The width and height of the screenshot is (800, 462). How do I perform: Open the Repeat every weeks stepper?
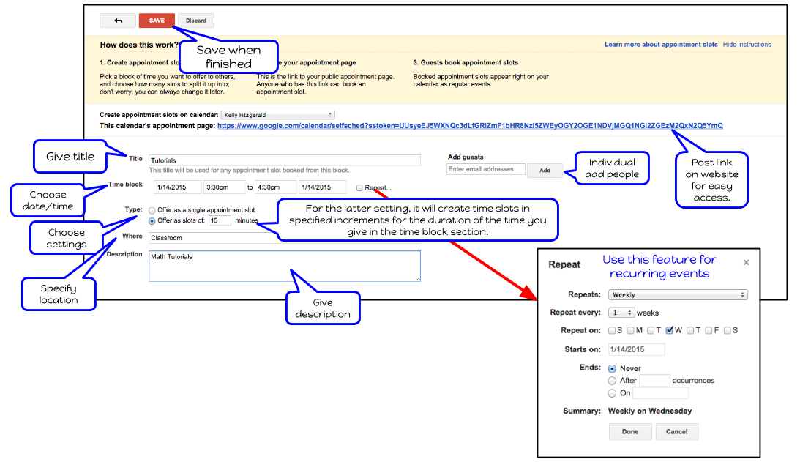point(621,312)
